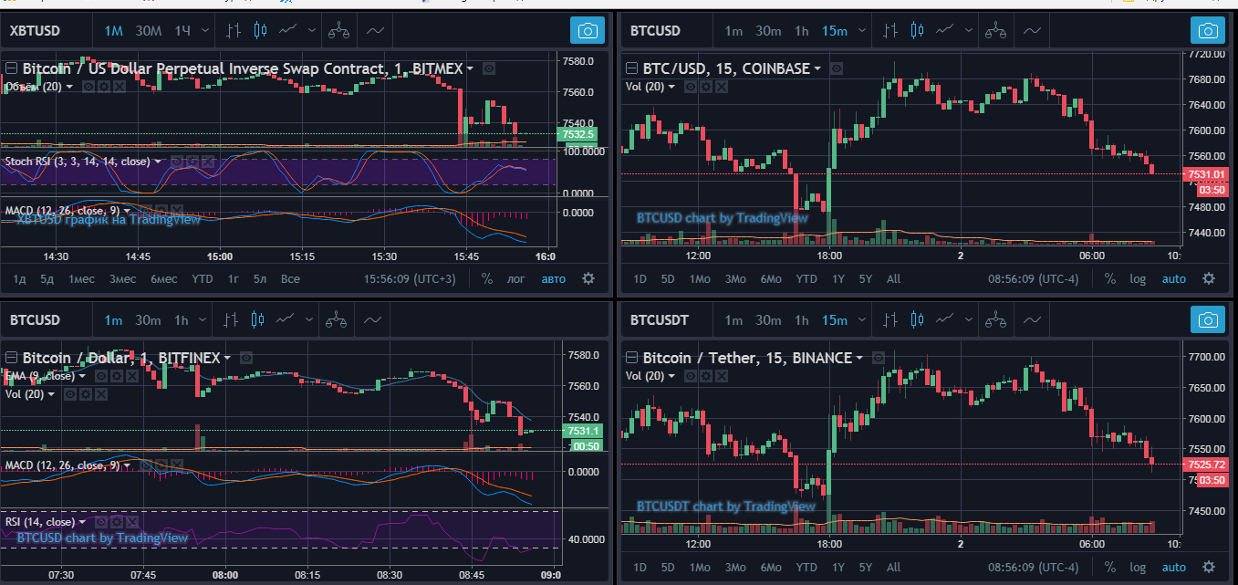The height and width of the screenshot is (585, 1238).
Task: Open settings of Vol (20) on COINBASE chart
Action: pyautogui.click(x=705, y=86)
